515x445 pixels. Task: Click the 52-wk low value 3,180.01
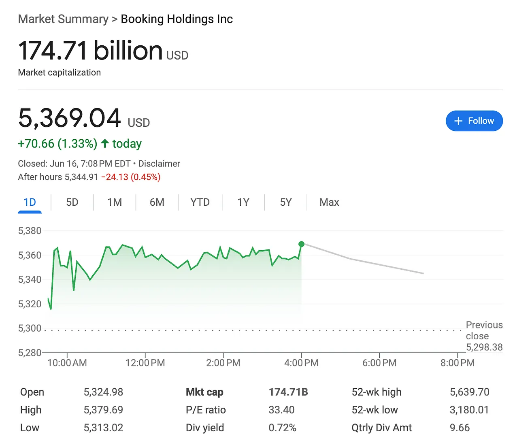point(469,410)
